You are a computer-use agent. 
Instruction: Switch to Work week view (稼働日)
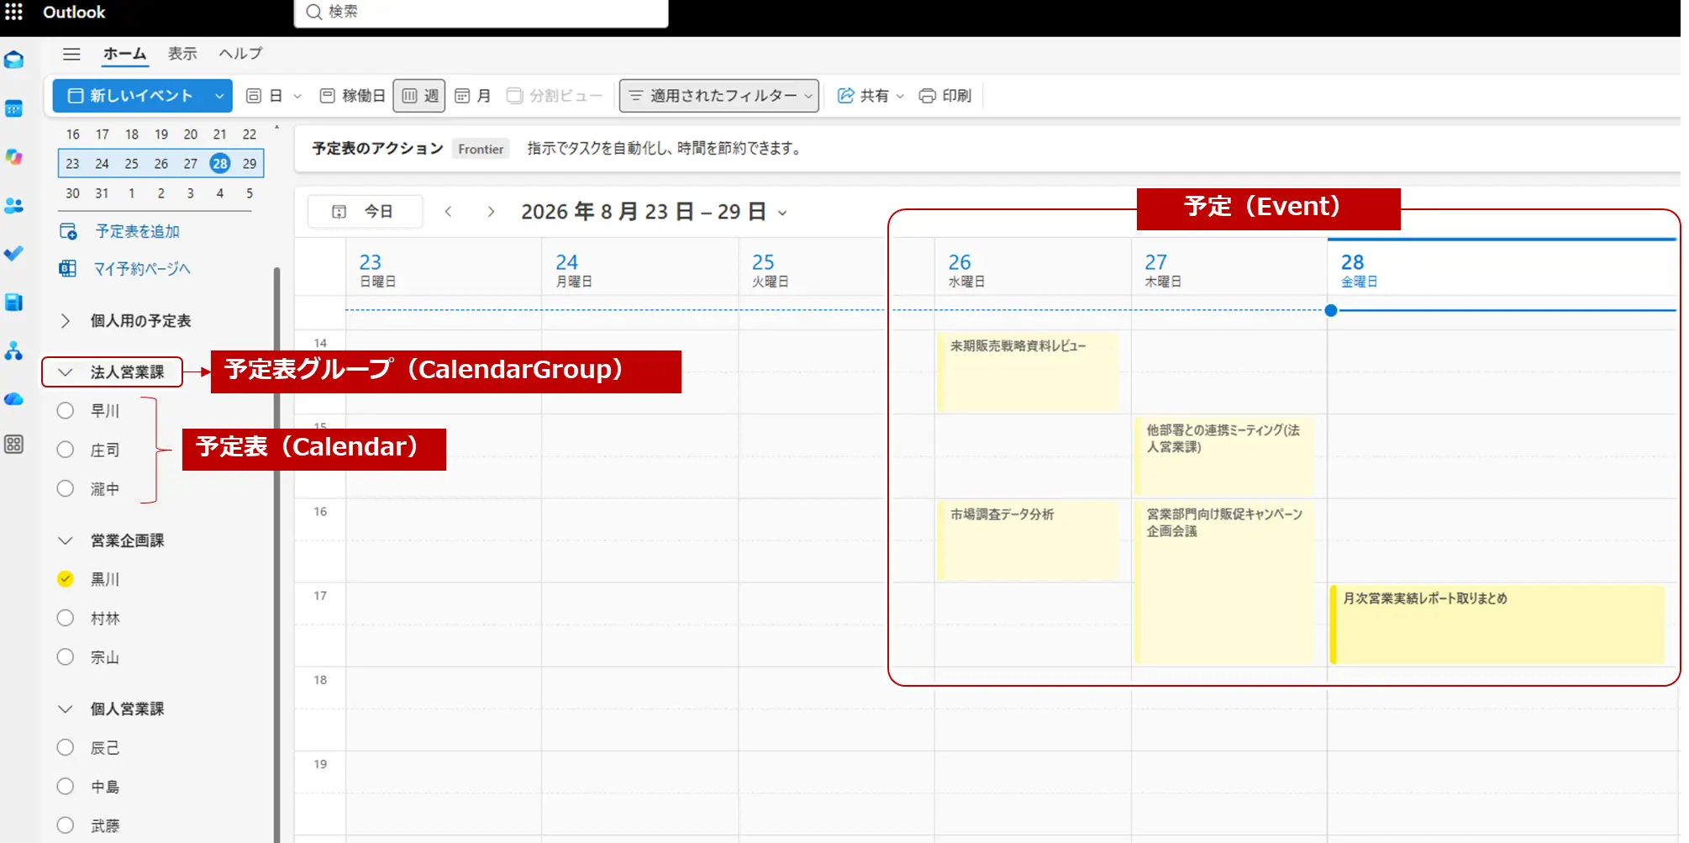tap(353, 96)
